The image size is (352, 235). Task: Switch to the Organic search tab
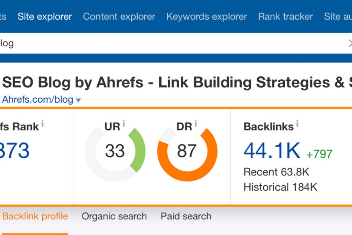(x=114, y=216)
